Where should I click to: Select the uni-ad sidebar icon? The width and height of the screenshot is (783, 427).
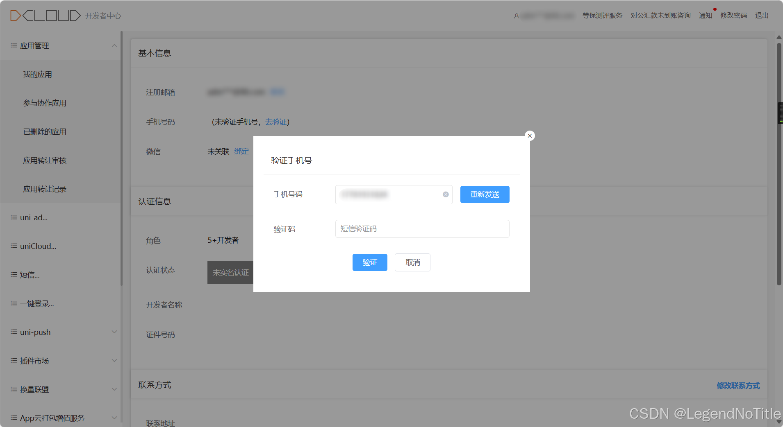coord(13,217)
